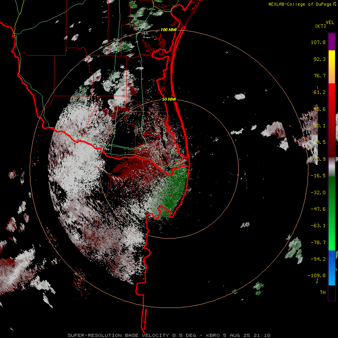Image resolution: width=338 pixels, height=338 pixels.
Task: Select the 107.8 scale value
Action: pos(318,42)
